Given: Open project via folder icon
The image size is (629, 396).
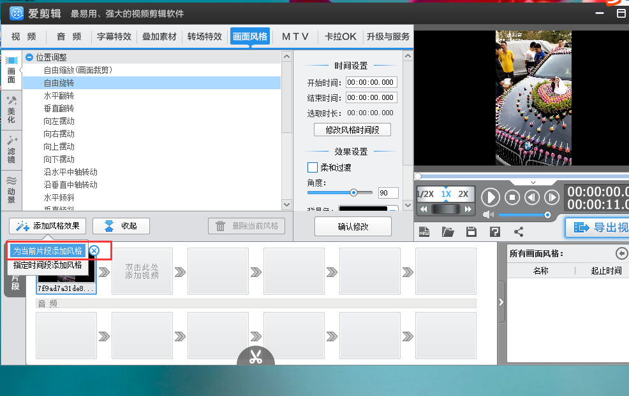Looking at the screenshot, I should tap(448, 232).
